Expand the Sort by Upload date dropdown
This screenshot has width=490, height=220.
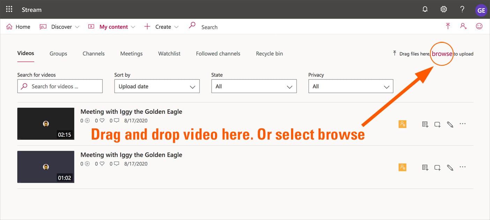point(157,86)
